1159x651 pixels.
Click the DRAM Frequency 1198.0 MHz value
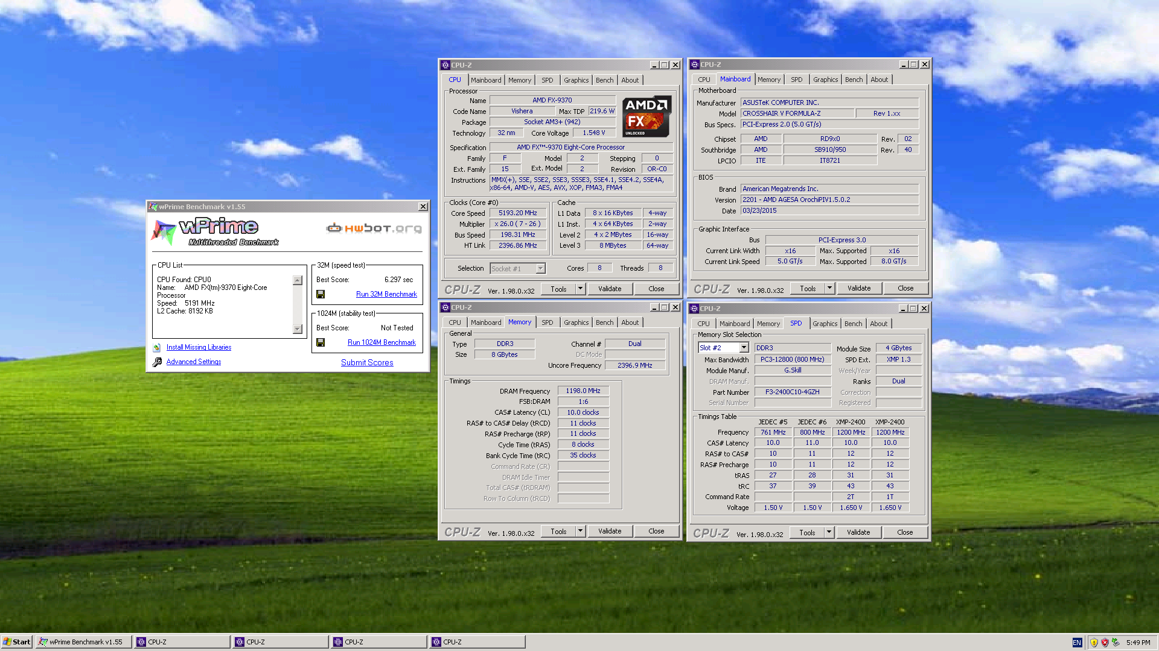point(583,391)
